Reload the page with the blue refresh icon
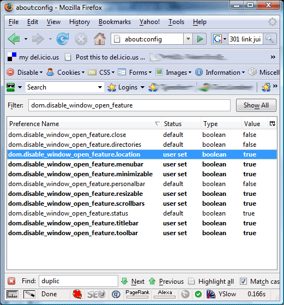 63,39
